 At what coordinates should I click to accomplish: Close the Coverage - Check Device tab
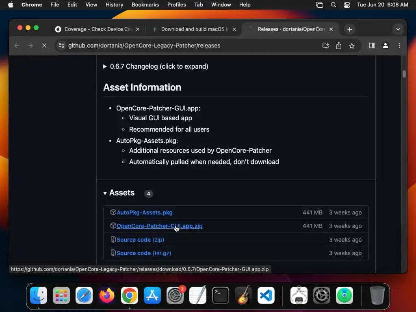point(138,29)
